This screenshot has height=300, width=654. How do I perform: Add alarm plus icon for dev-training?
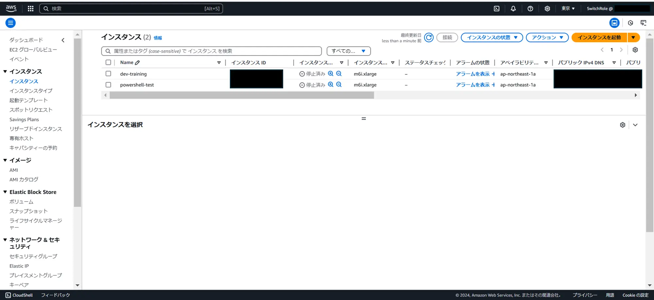(x=493, y=74)
